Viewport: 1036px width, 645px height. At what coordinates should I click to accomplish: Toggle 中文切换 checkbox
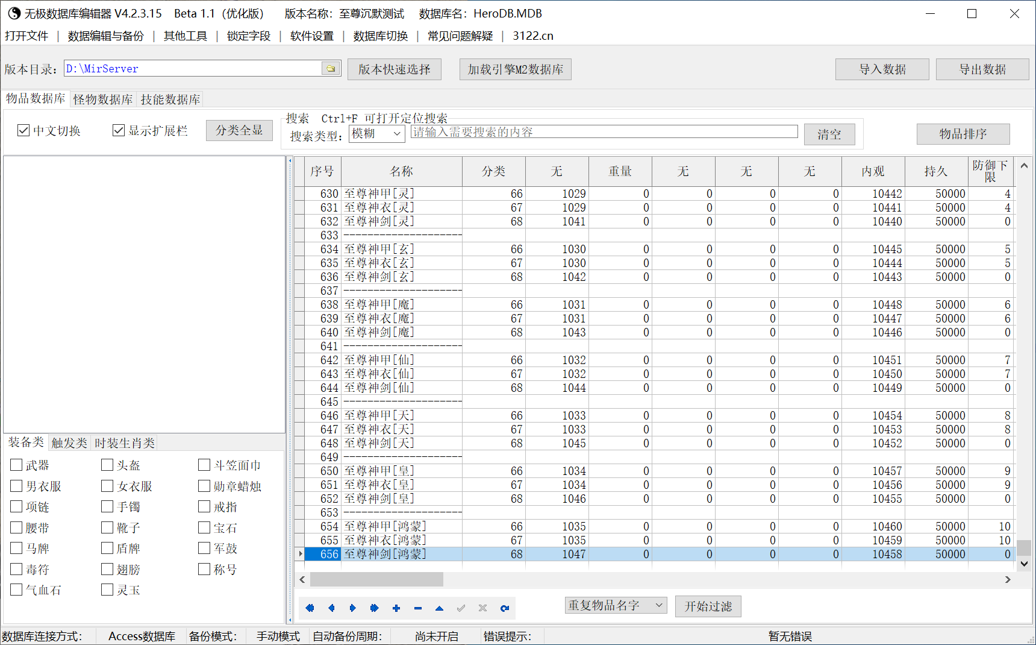click(x=23, y=130)
